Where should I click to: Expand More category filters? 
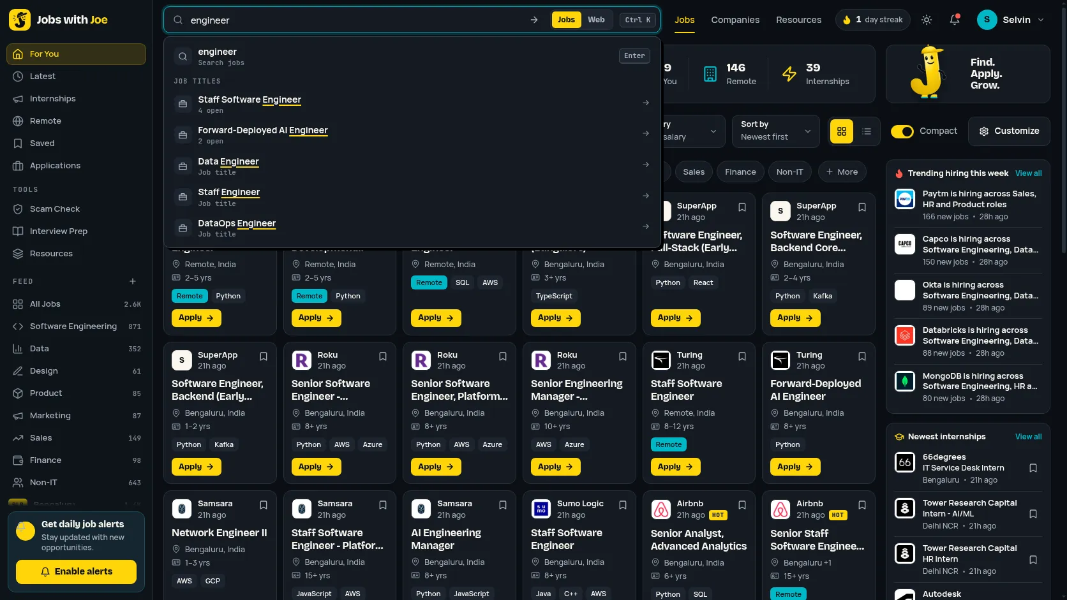(x=842, y=172)
